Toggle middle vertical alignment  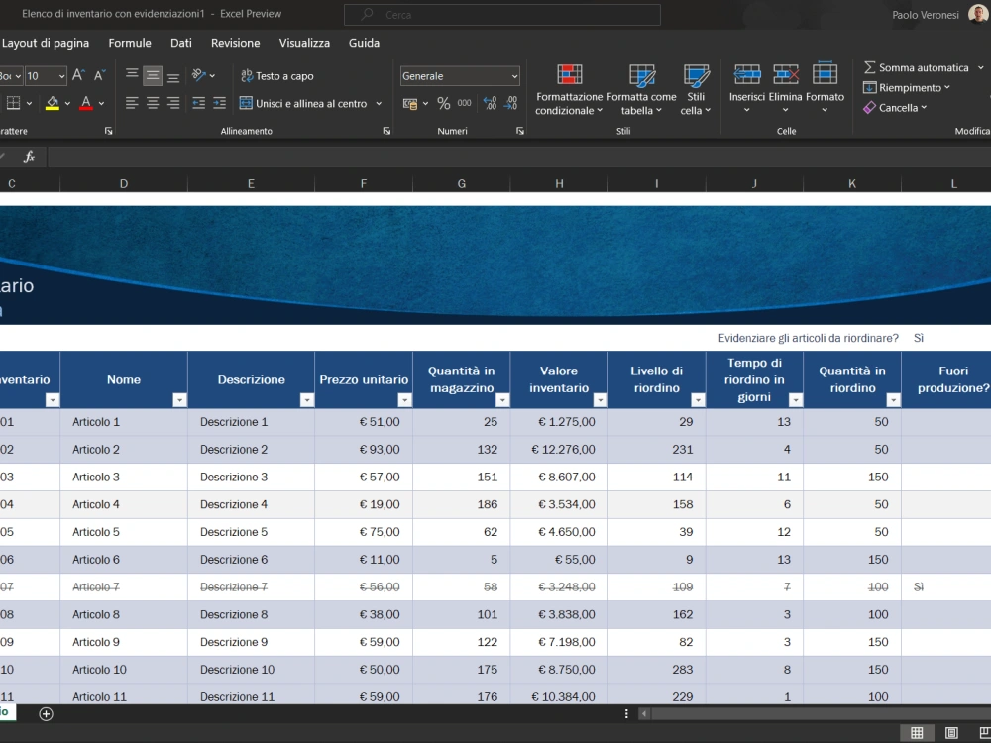pyautogui.click(x=153, y=76)
